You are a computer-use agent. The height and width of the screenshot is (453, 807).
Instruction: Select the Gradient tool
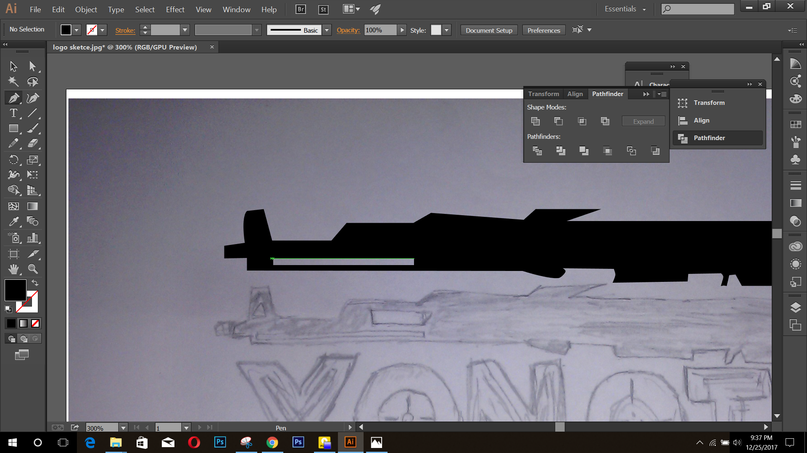(x=32, y=206)
